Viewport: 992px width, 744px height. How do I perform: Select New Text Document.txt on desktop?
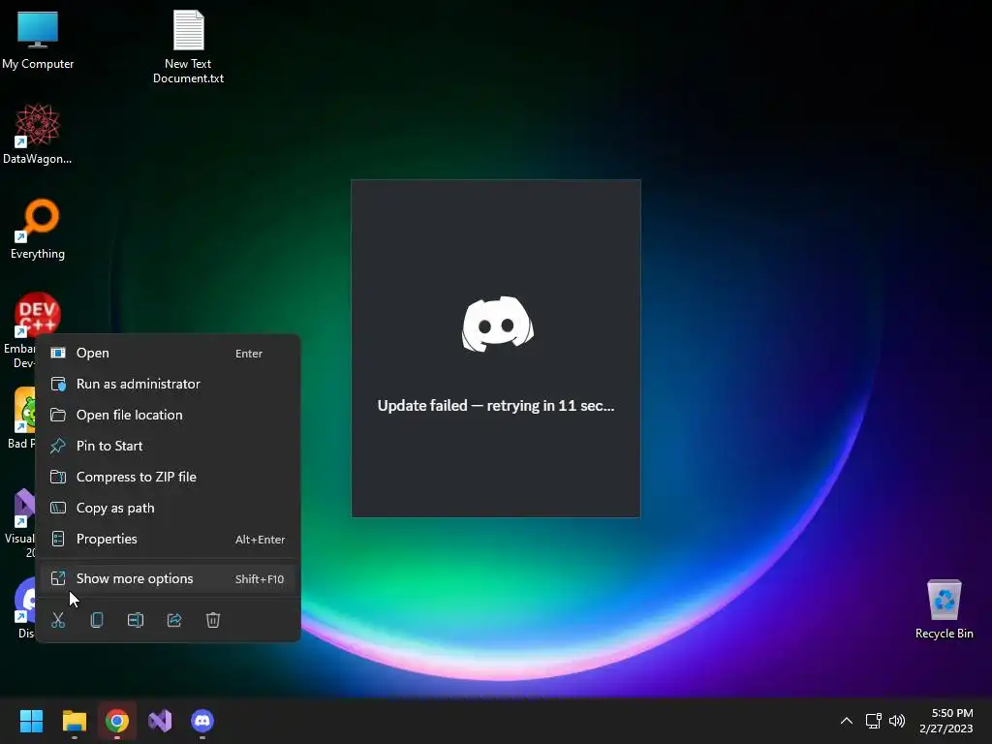(188, 46)
